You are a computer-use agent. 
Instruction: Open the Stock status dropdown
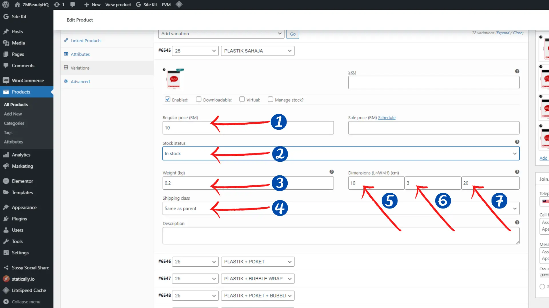coord(341,153)
